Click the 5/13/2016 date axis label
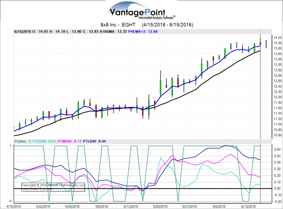This screenshot has height=209, width=283. click(x=131, y=207)
